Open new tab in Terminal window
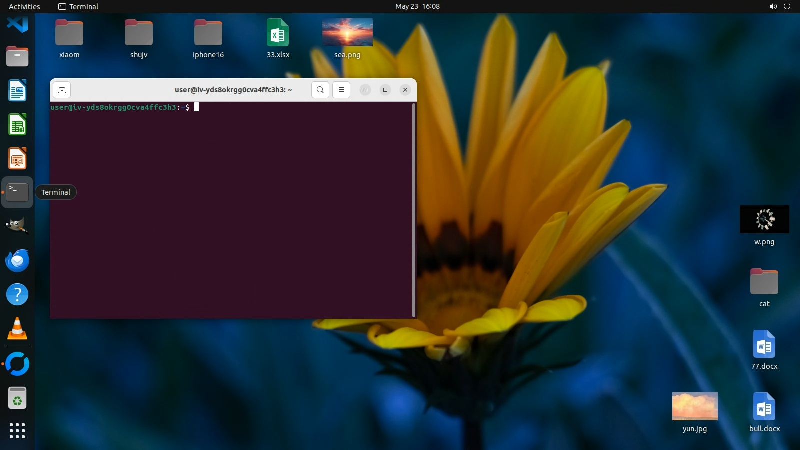This screenshot has width=800, height=450. tap(62, 90)
